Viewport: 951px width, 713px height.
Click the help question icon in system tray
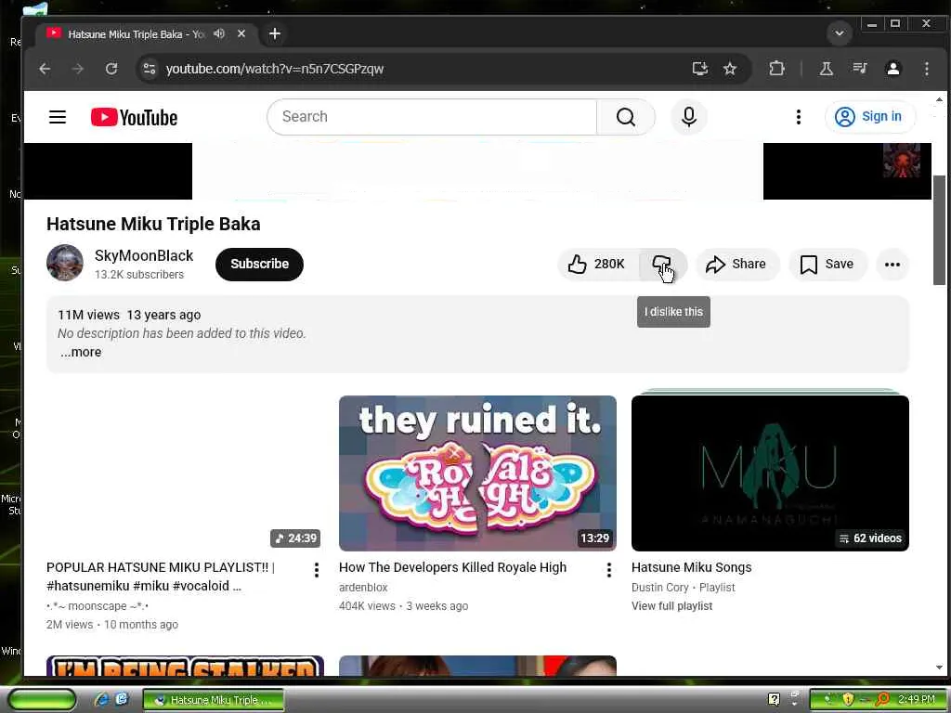tap(774, 699)
